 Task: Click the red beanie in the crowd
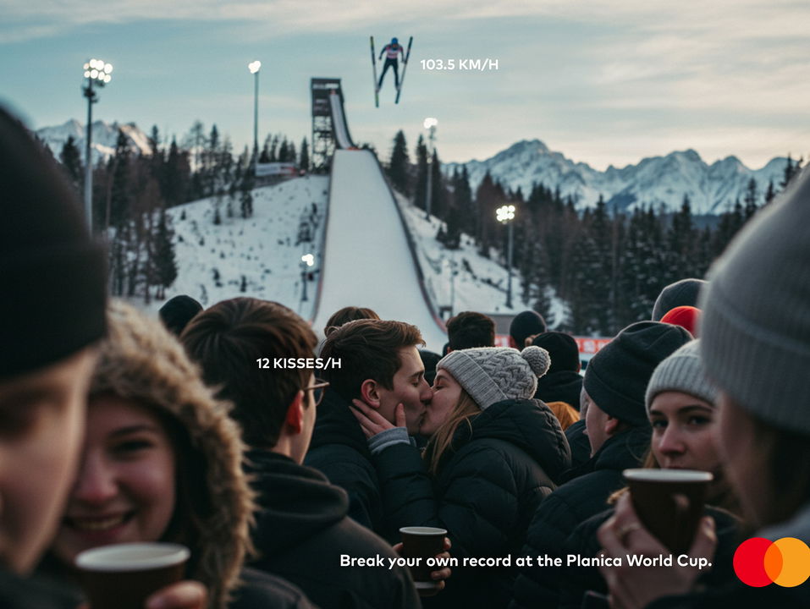682,318
